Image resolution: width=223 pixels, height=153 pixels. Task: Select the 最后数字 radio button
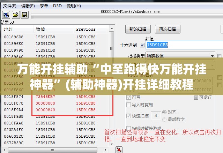click(x=164, y=120)
